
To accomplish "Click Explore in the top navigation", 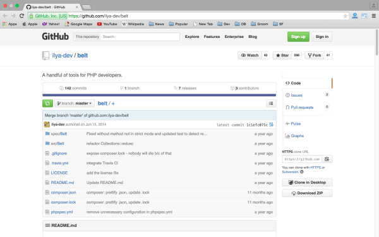I will click(x=192, y=37).
